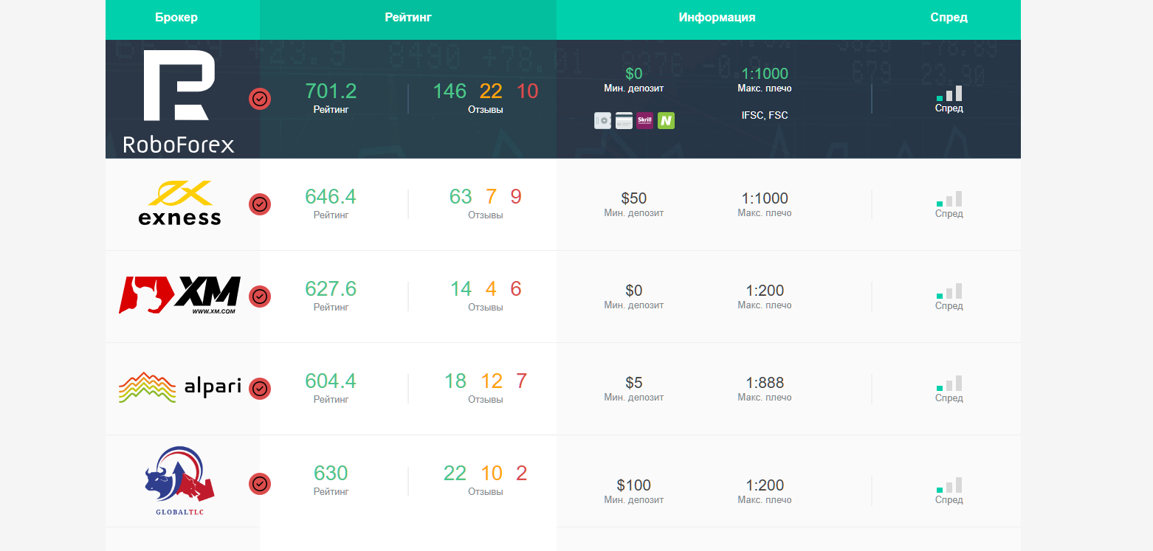Open RoboForex 22 neutral reviews
Screen dimensions: 1153x551
coord(491,91)
